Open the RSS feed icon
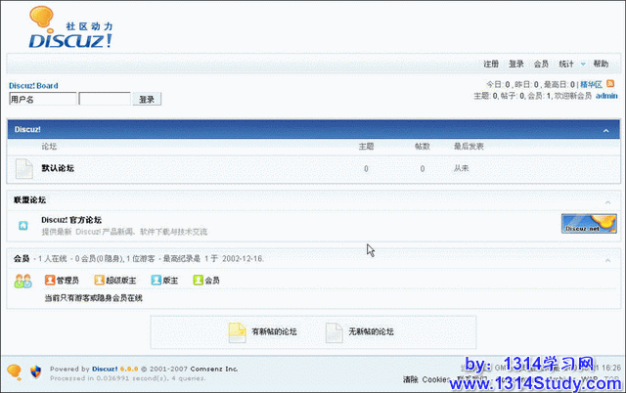This screenshot has height=393, width=626. click(611, 84)
